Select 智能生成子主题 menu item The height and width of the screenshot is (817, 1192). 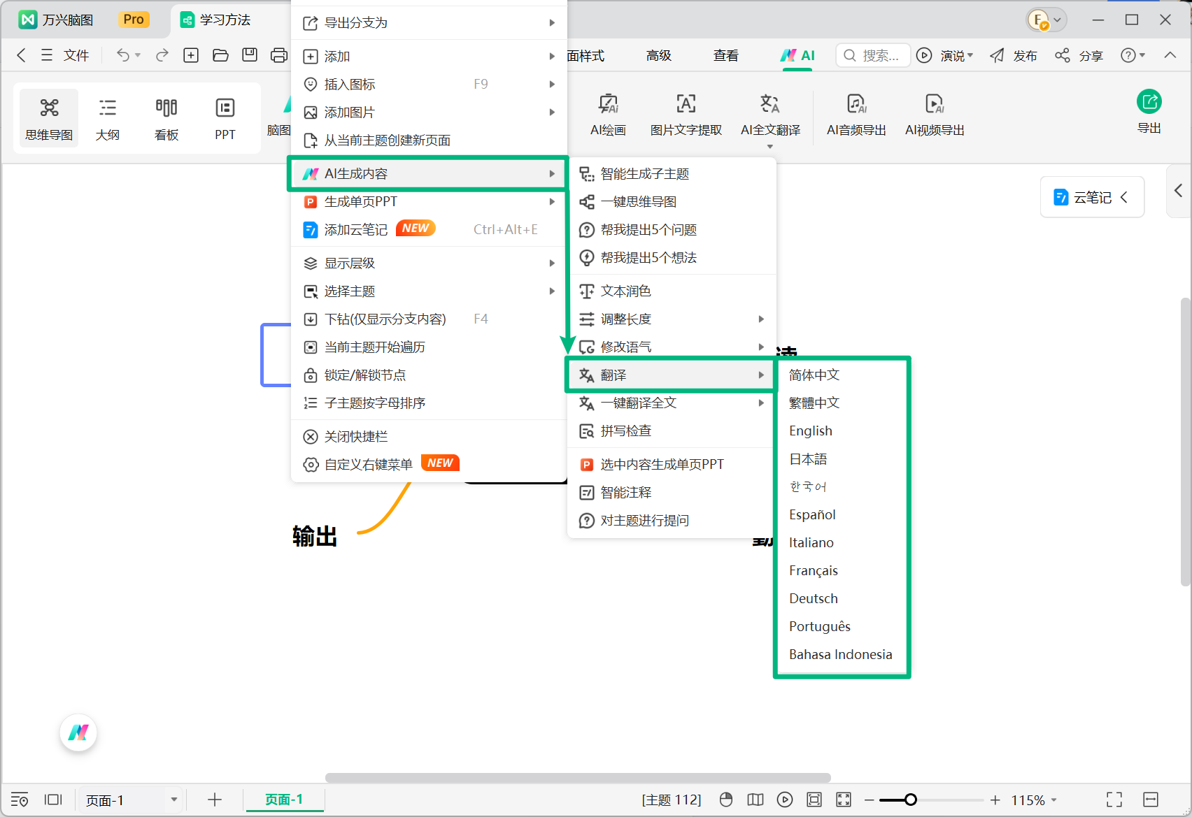pyautogui.click(x=672, y=173)
